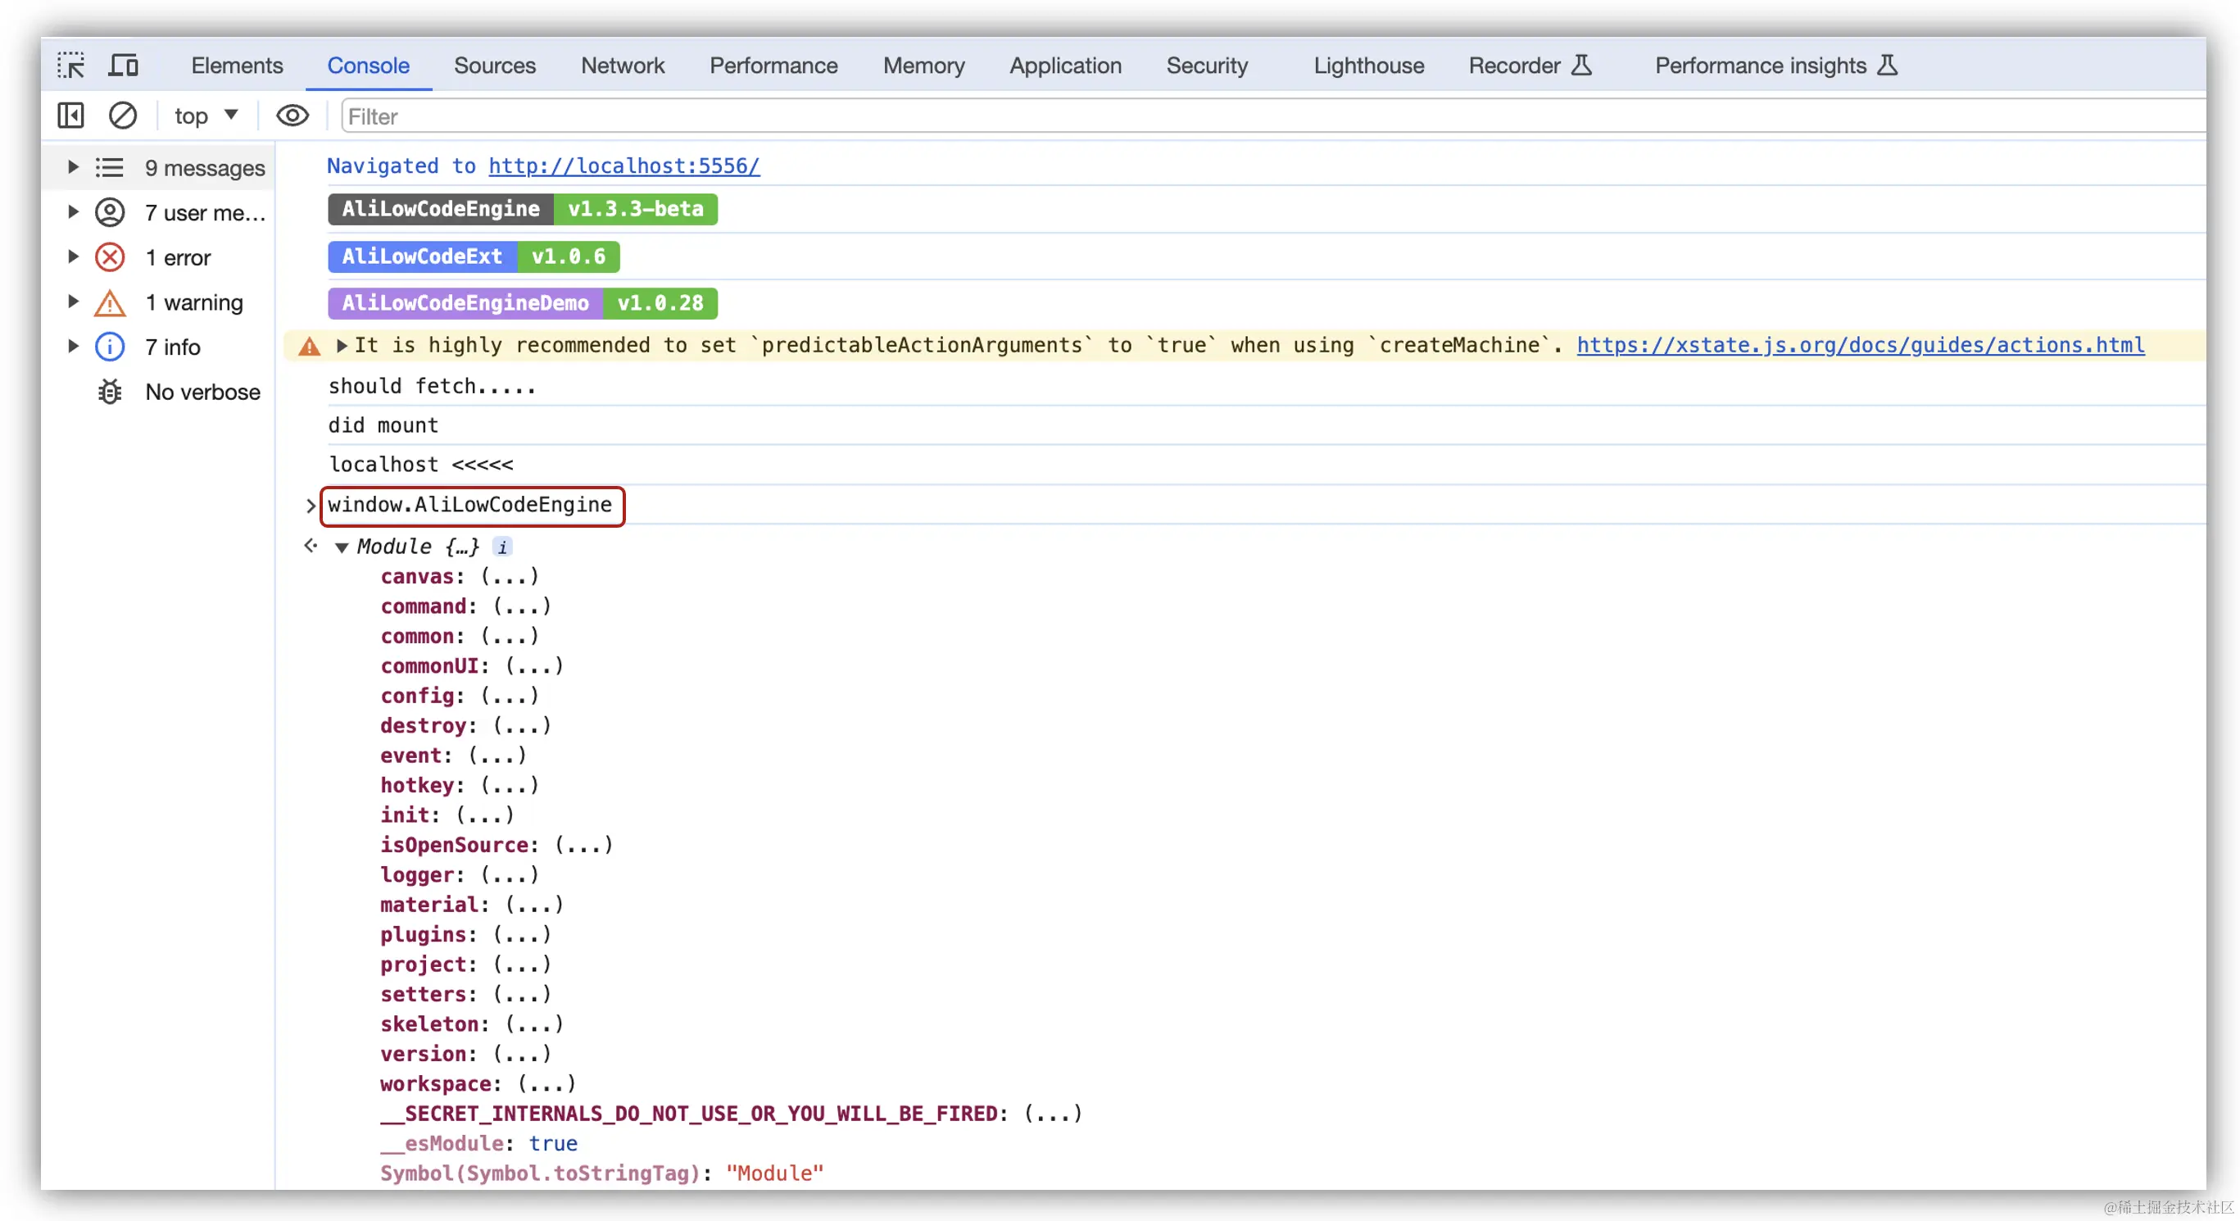The image size is (2240, 1221).
Task: Select the inspect element picker tool
Action: click(x=71, y=65)
